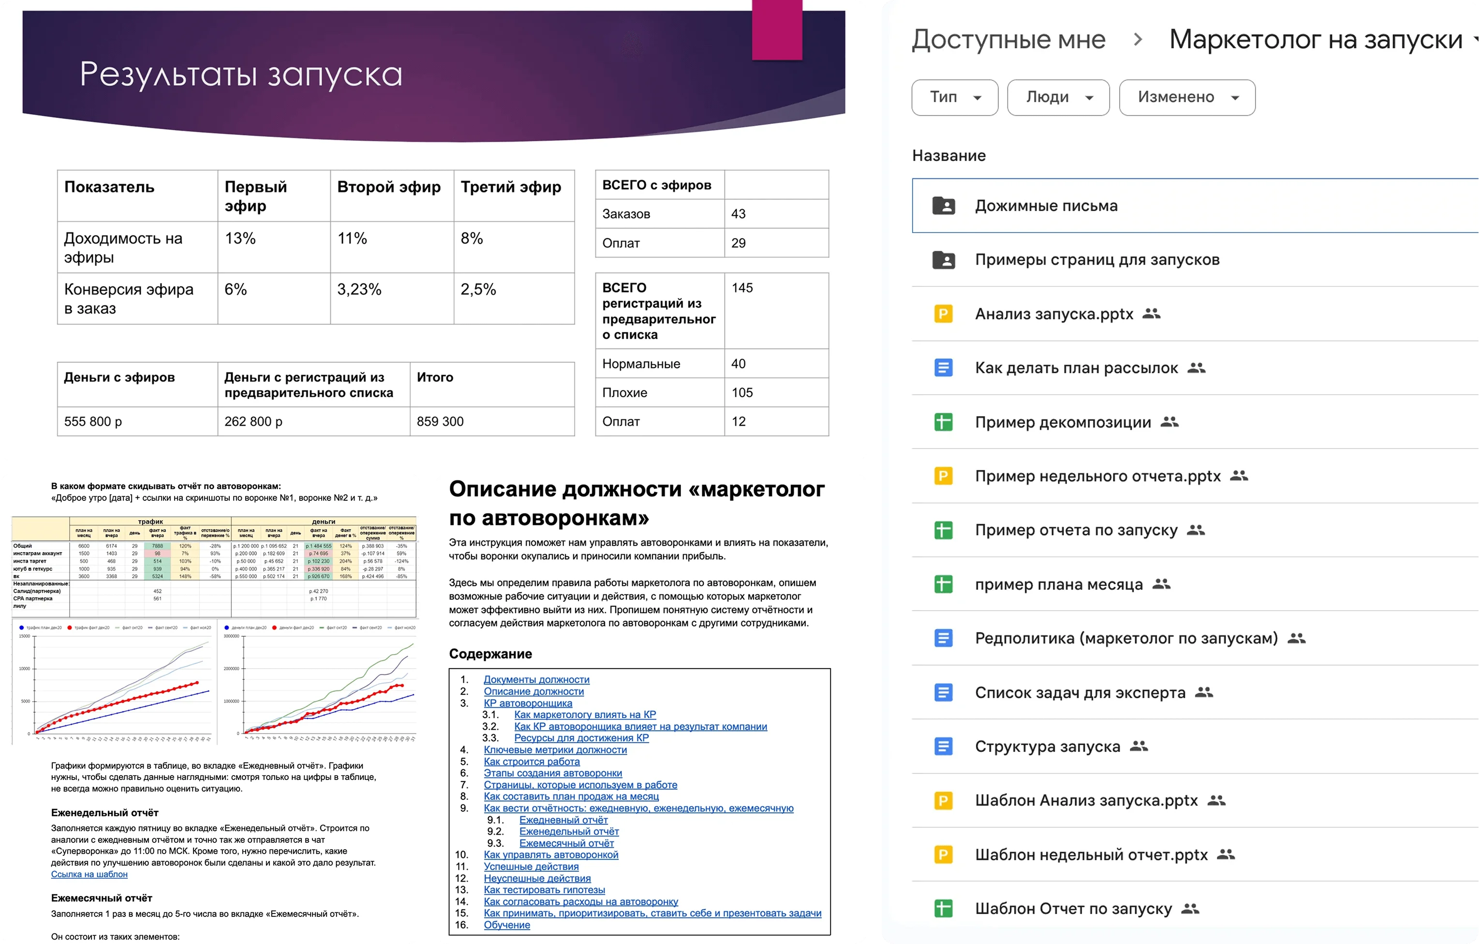Expand the Изменено filter dropdown
The width and height of the screenshot is (1479, 944).
pos(1187,97)
